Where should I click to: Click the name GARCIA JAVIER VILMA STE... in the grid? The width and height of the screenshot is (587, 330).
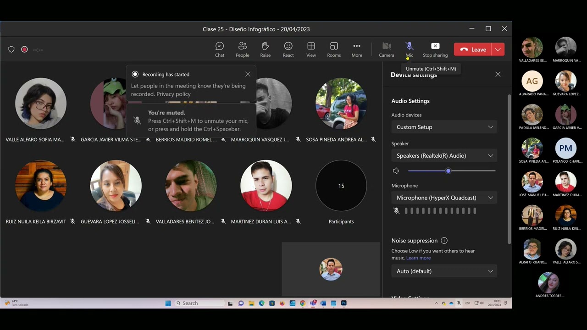111,139
